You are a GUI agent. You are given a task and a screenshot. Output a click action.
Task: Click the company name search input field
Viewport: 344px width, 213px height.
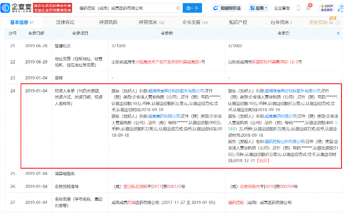[x=130, y=8]
